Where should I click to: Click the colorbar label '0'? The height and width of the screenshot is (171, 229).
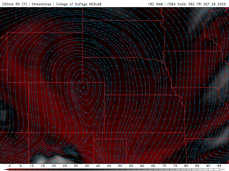pos(10,166)
